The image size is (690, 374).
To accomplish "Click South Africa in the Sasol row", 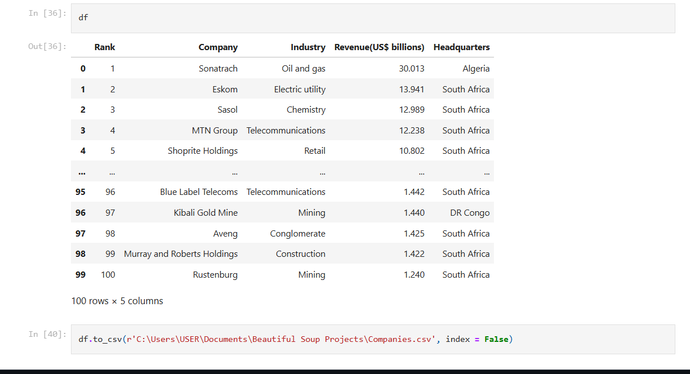I will tap(466, 110).
